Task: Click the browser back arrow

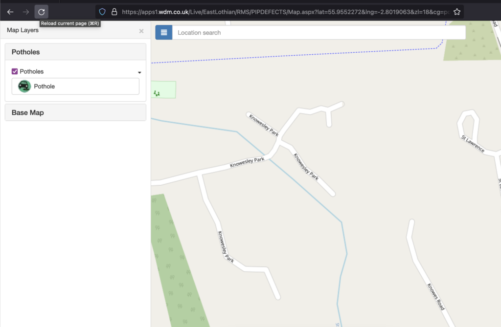Action: tap(10, 12)
